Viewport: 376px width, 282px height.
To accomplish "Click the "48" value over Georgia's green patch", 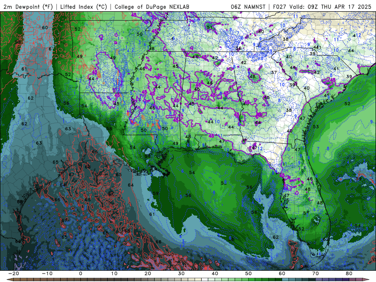I will pyautogui.click(x=252, y=77).
